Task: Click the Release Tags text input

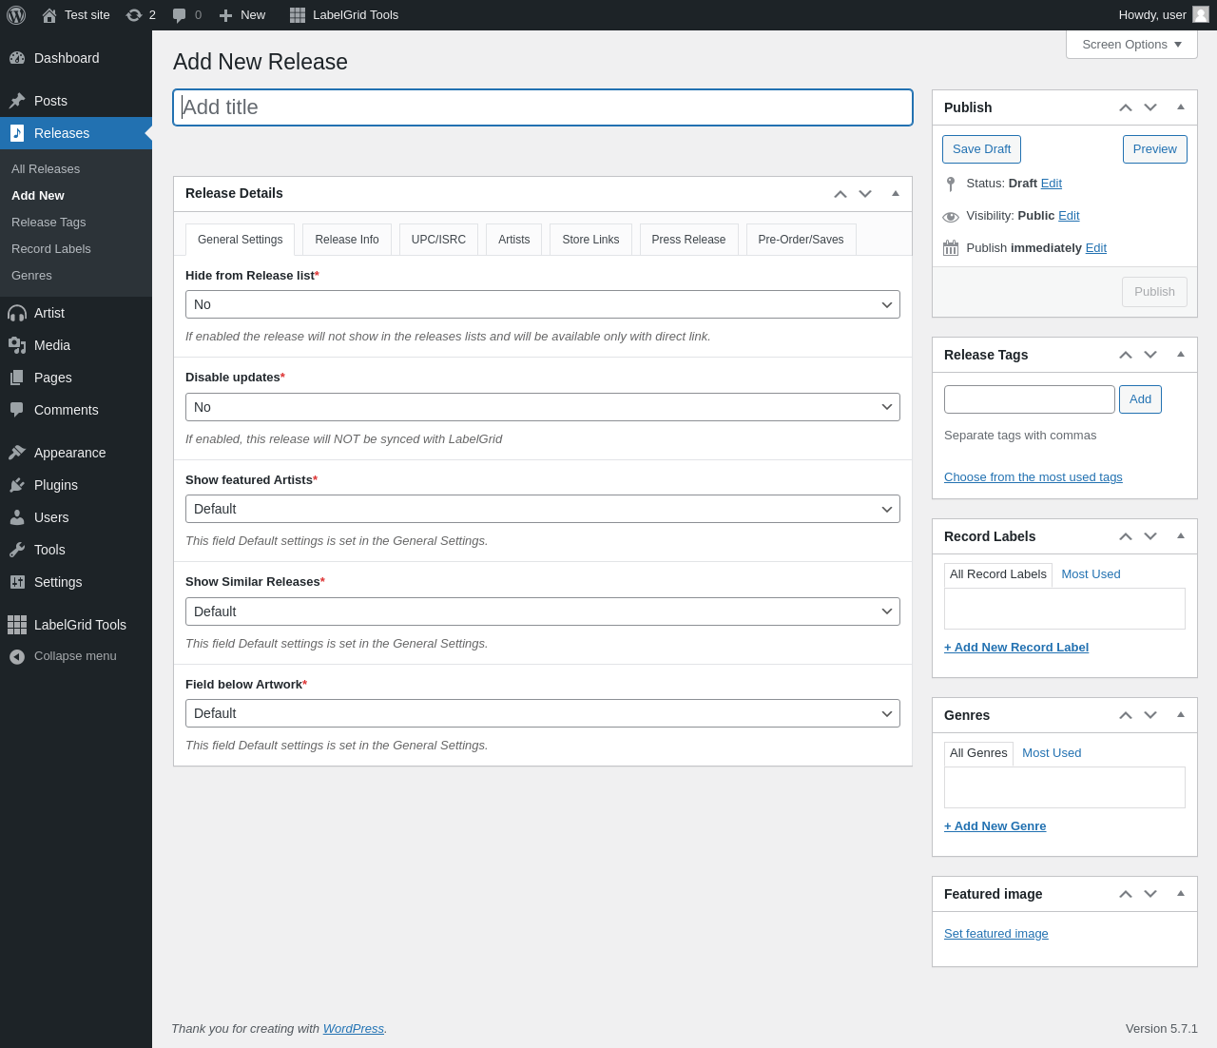Action: point(1030,399)
